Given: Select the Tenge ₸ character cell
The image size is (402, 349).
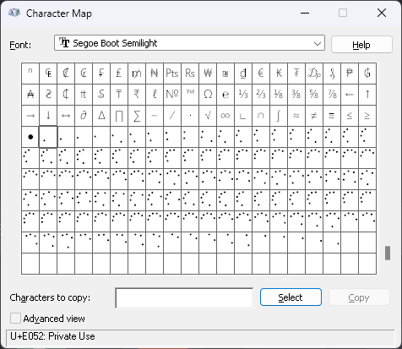Looking at the screenshot, I should click(119, 95).
